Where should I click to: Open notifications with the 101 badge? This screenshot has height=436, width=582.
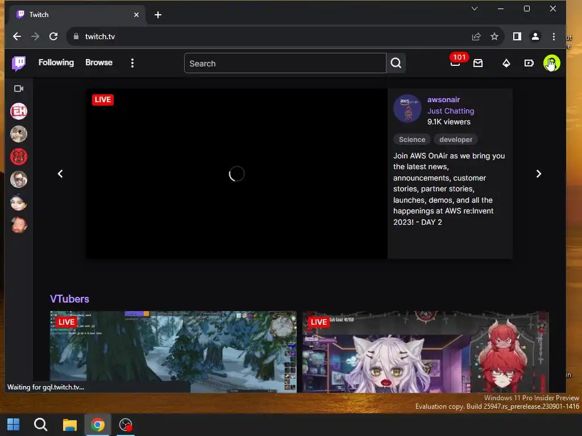[456, 62]
